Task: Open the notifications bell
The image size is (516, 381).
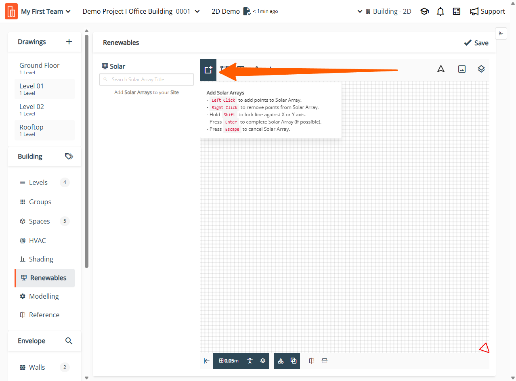Action: point(440,11)
